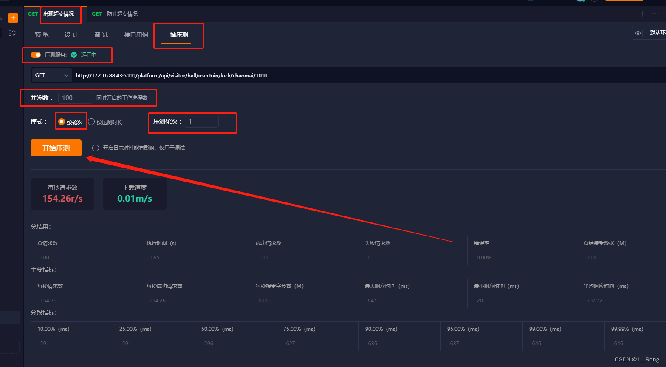Add a new request tab with plus icon
This screenshot has width=666, height=367.
pos(642,14)
